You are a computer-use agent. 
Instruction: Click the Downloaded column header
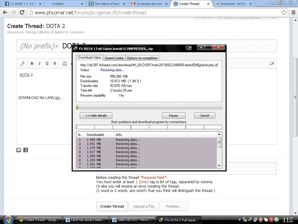click(x=100, y=135)
